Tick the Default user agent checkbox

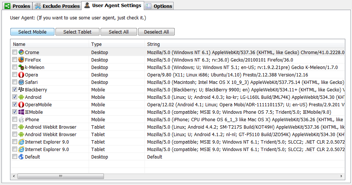pos(15,156)
